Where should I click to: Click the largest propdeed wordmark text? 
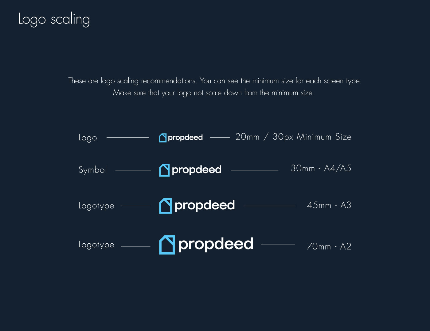[x=216, y=245]
